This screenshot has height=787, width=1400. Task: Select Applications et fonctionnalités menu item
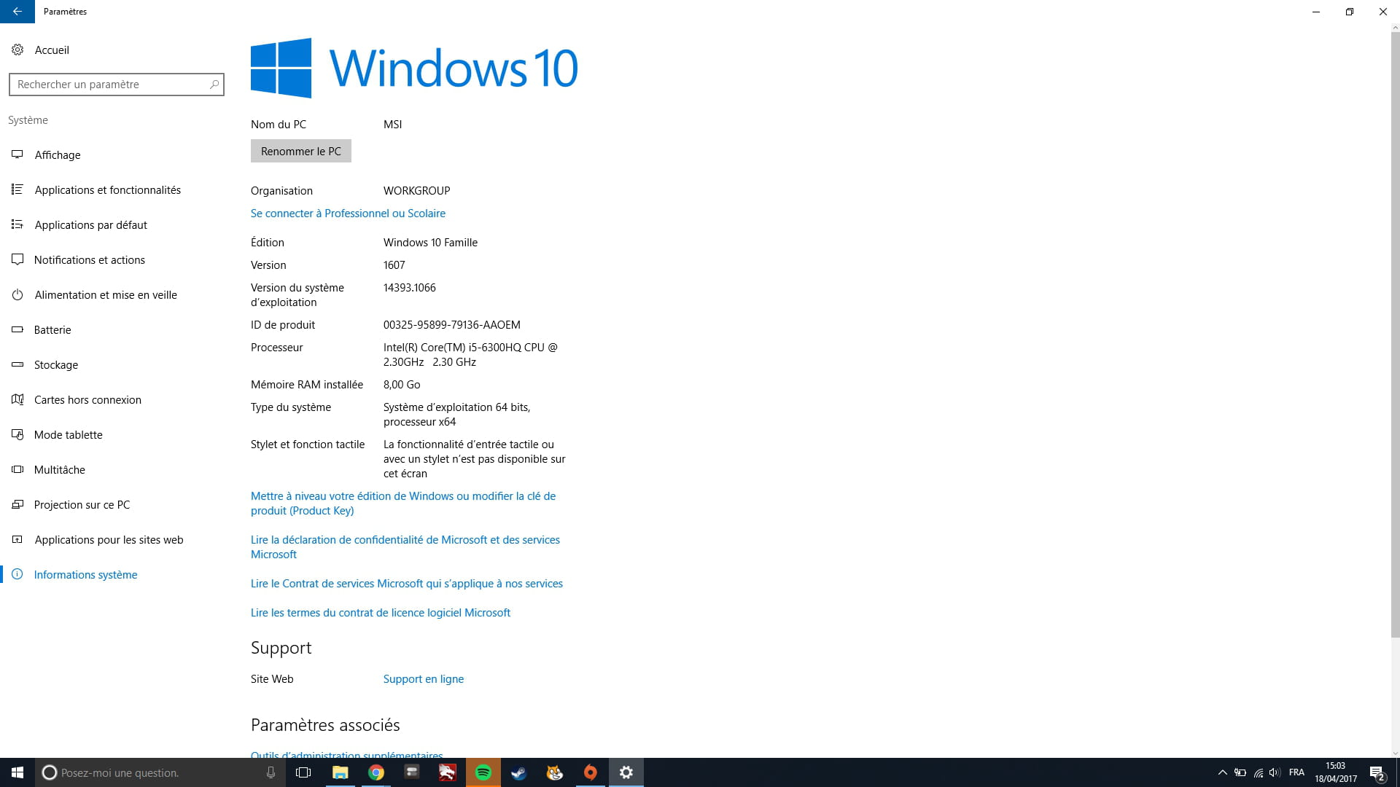coord(108,189)
